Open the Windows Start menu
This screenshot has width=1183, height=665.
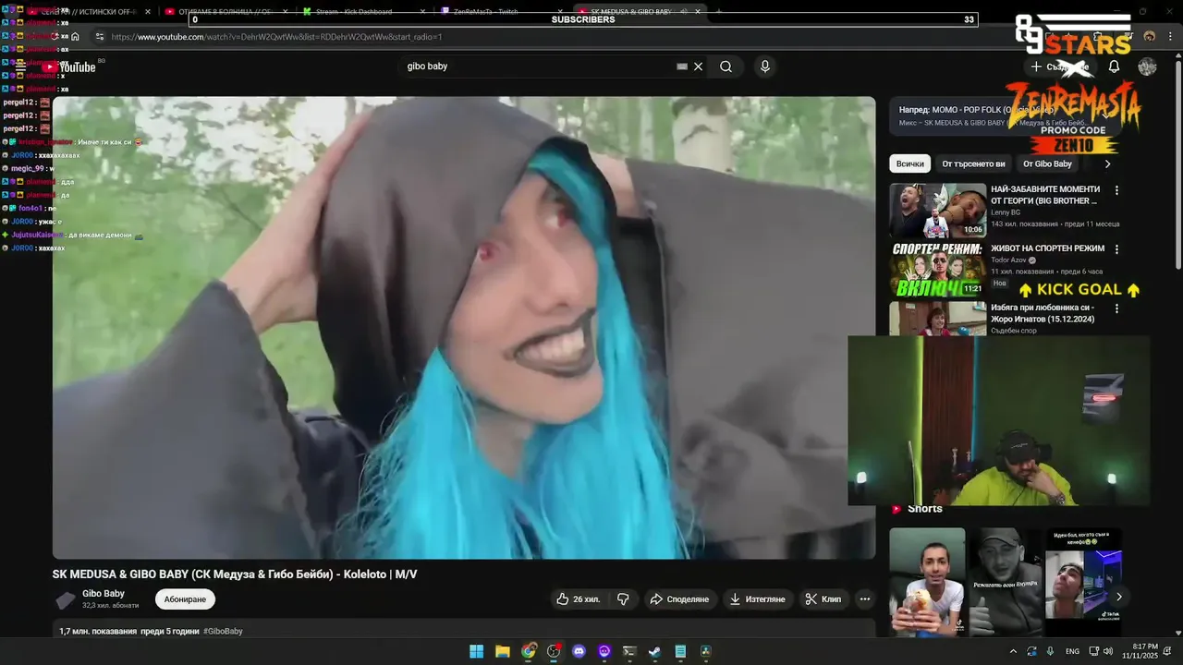pos(476,651)
